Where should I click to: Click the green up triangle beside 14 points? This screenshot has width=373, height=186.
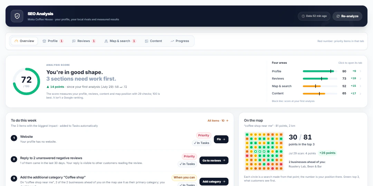(48, 87)
